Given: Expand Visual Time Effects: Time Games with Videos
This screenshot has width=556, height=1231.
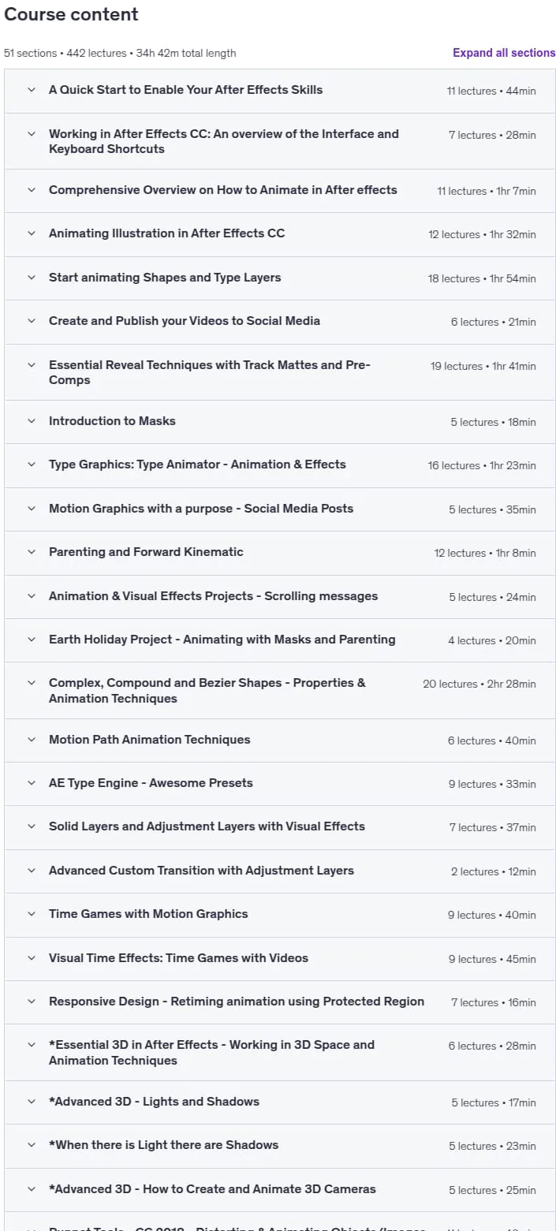Looking at the screenshot, I should click(280, 959).
